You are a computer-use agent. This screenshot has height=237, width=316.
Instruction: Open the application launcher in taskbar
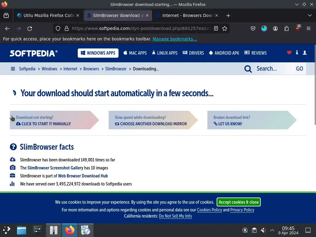click(6, 230)
